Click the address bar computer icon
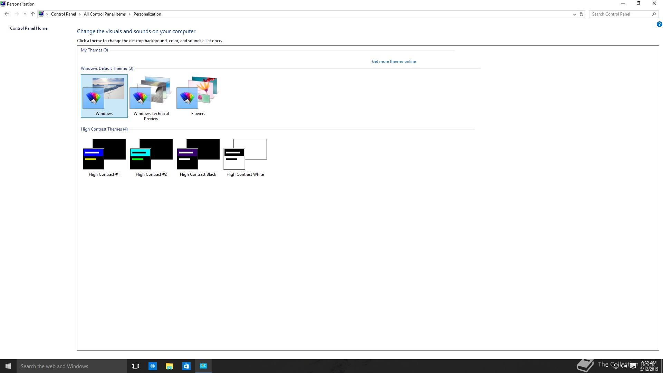This screenshot has width=663, height=373. tap(41, 14)
